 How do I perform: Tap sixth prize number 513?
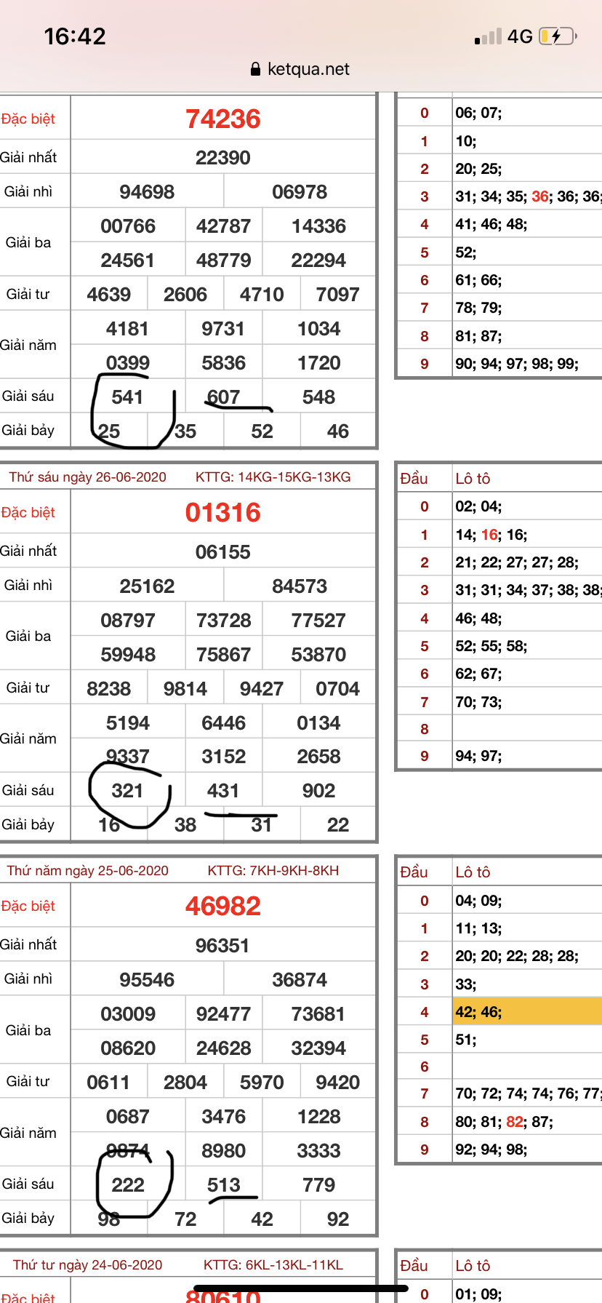coord(223,1185)
